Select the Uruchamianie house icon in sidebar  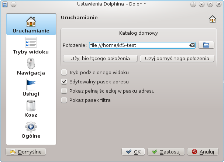pyautogui.click(x=31, y=22)
